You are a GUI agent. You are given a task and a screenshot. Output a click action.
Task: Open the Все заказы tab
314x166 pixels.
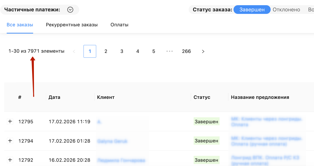click(20, 25)
